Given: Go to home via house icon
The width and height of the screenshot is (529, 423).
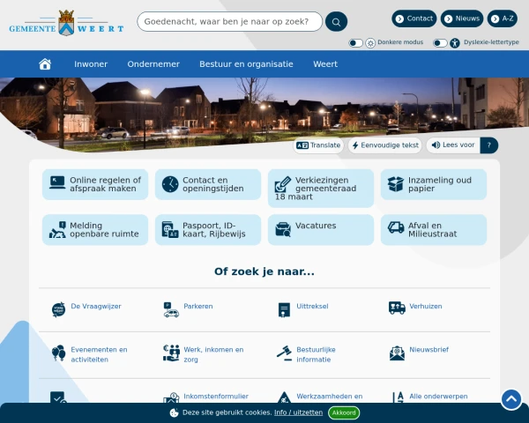Looking at the screenshot, I should (45, 63).
